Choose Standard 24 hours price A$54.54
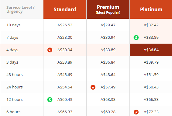 65,87
